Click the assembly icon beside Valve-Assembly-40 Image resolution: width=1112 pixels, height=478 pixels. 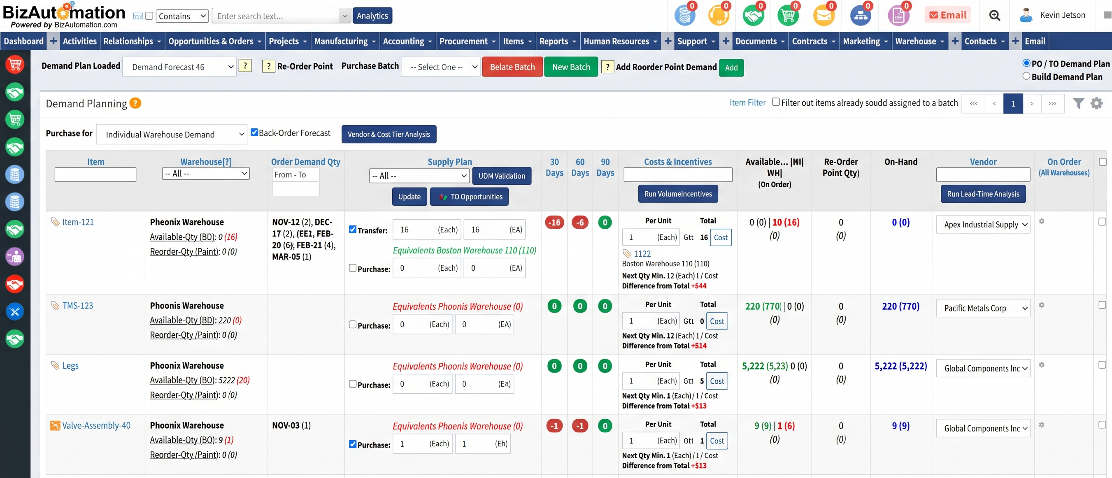(x=55, y=425)
